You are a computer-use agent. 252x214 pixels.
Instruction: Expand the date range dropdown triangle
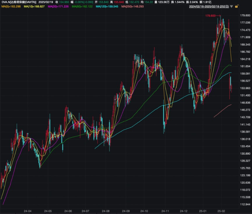(231, 6)
